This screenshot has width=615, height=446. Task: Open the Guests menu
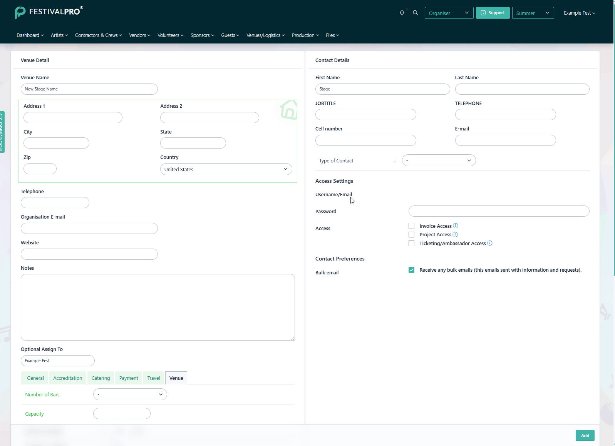coord(230,35)
